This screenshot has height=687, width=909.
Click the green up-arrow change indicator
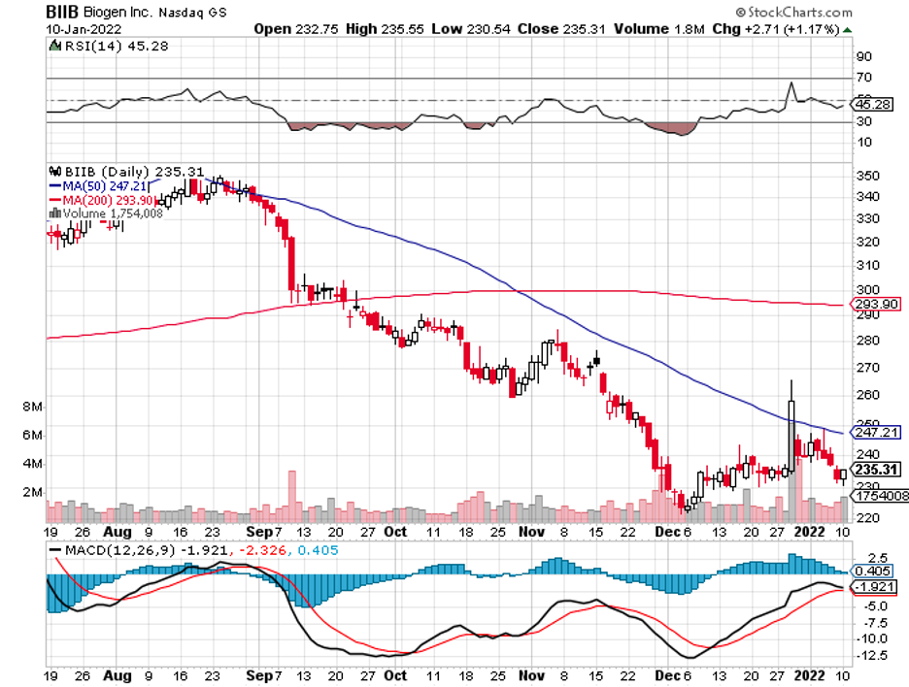[x=847, y=29]
